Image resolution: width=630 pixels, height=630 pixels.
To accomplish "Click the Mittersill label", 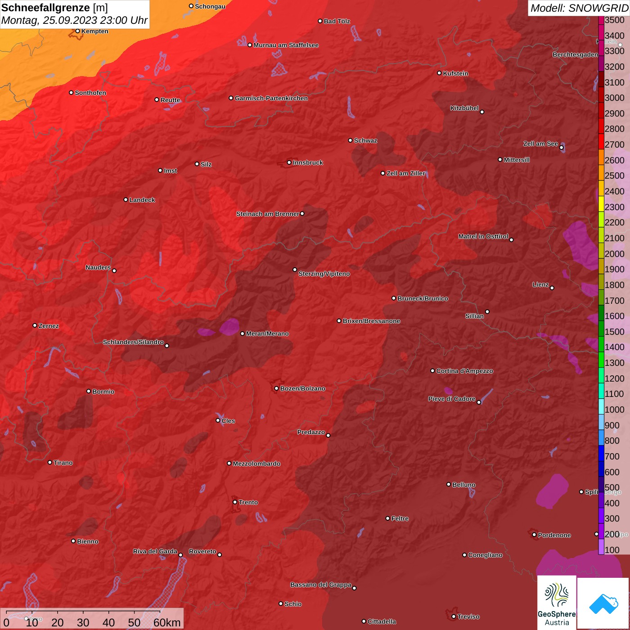I will (517, 160).
